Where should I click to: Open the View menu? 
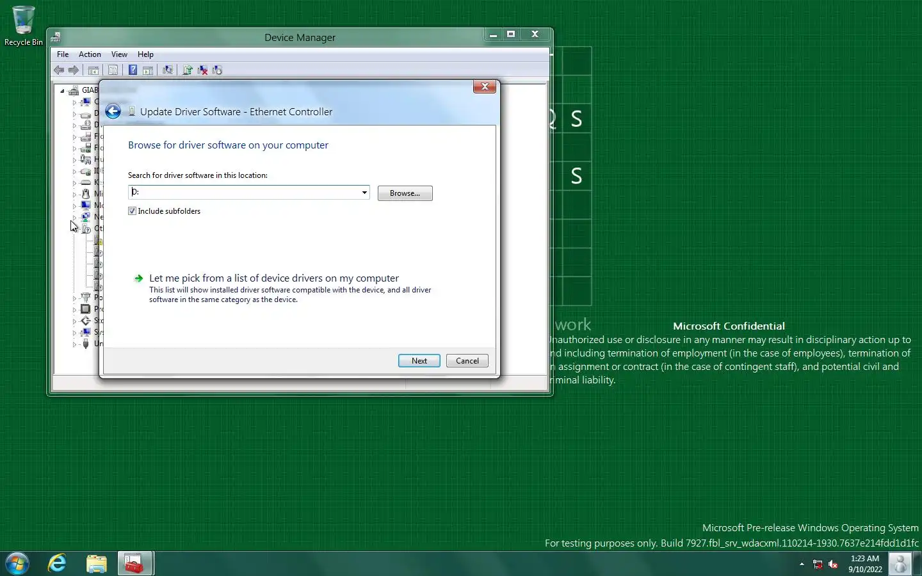click(x=119, y=54)
